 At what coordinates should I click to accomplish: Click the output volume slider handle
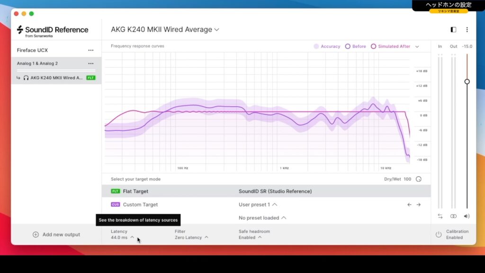point(467,82)
